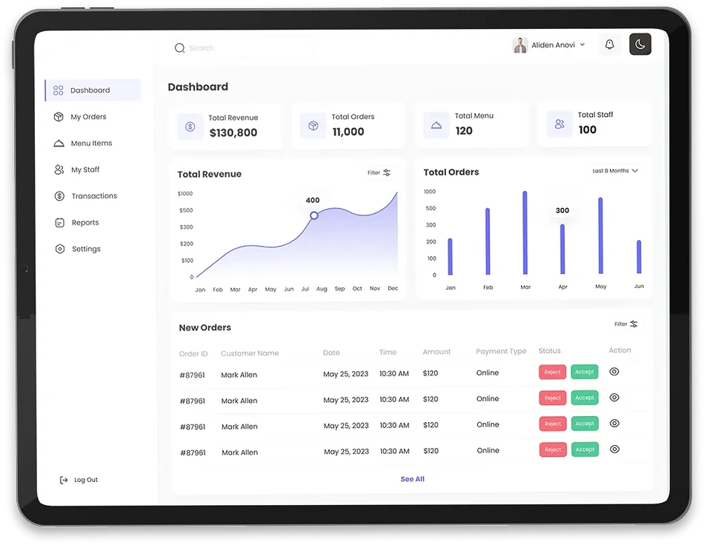Image resolution: width=704 pixels, height=545 pixels.
Task: Reject the first order in the table
Action: (552, 372)
